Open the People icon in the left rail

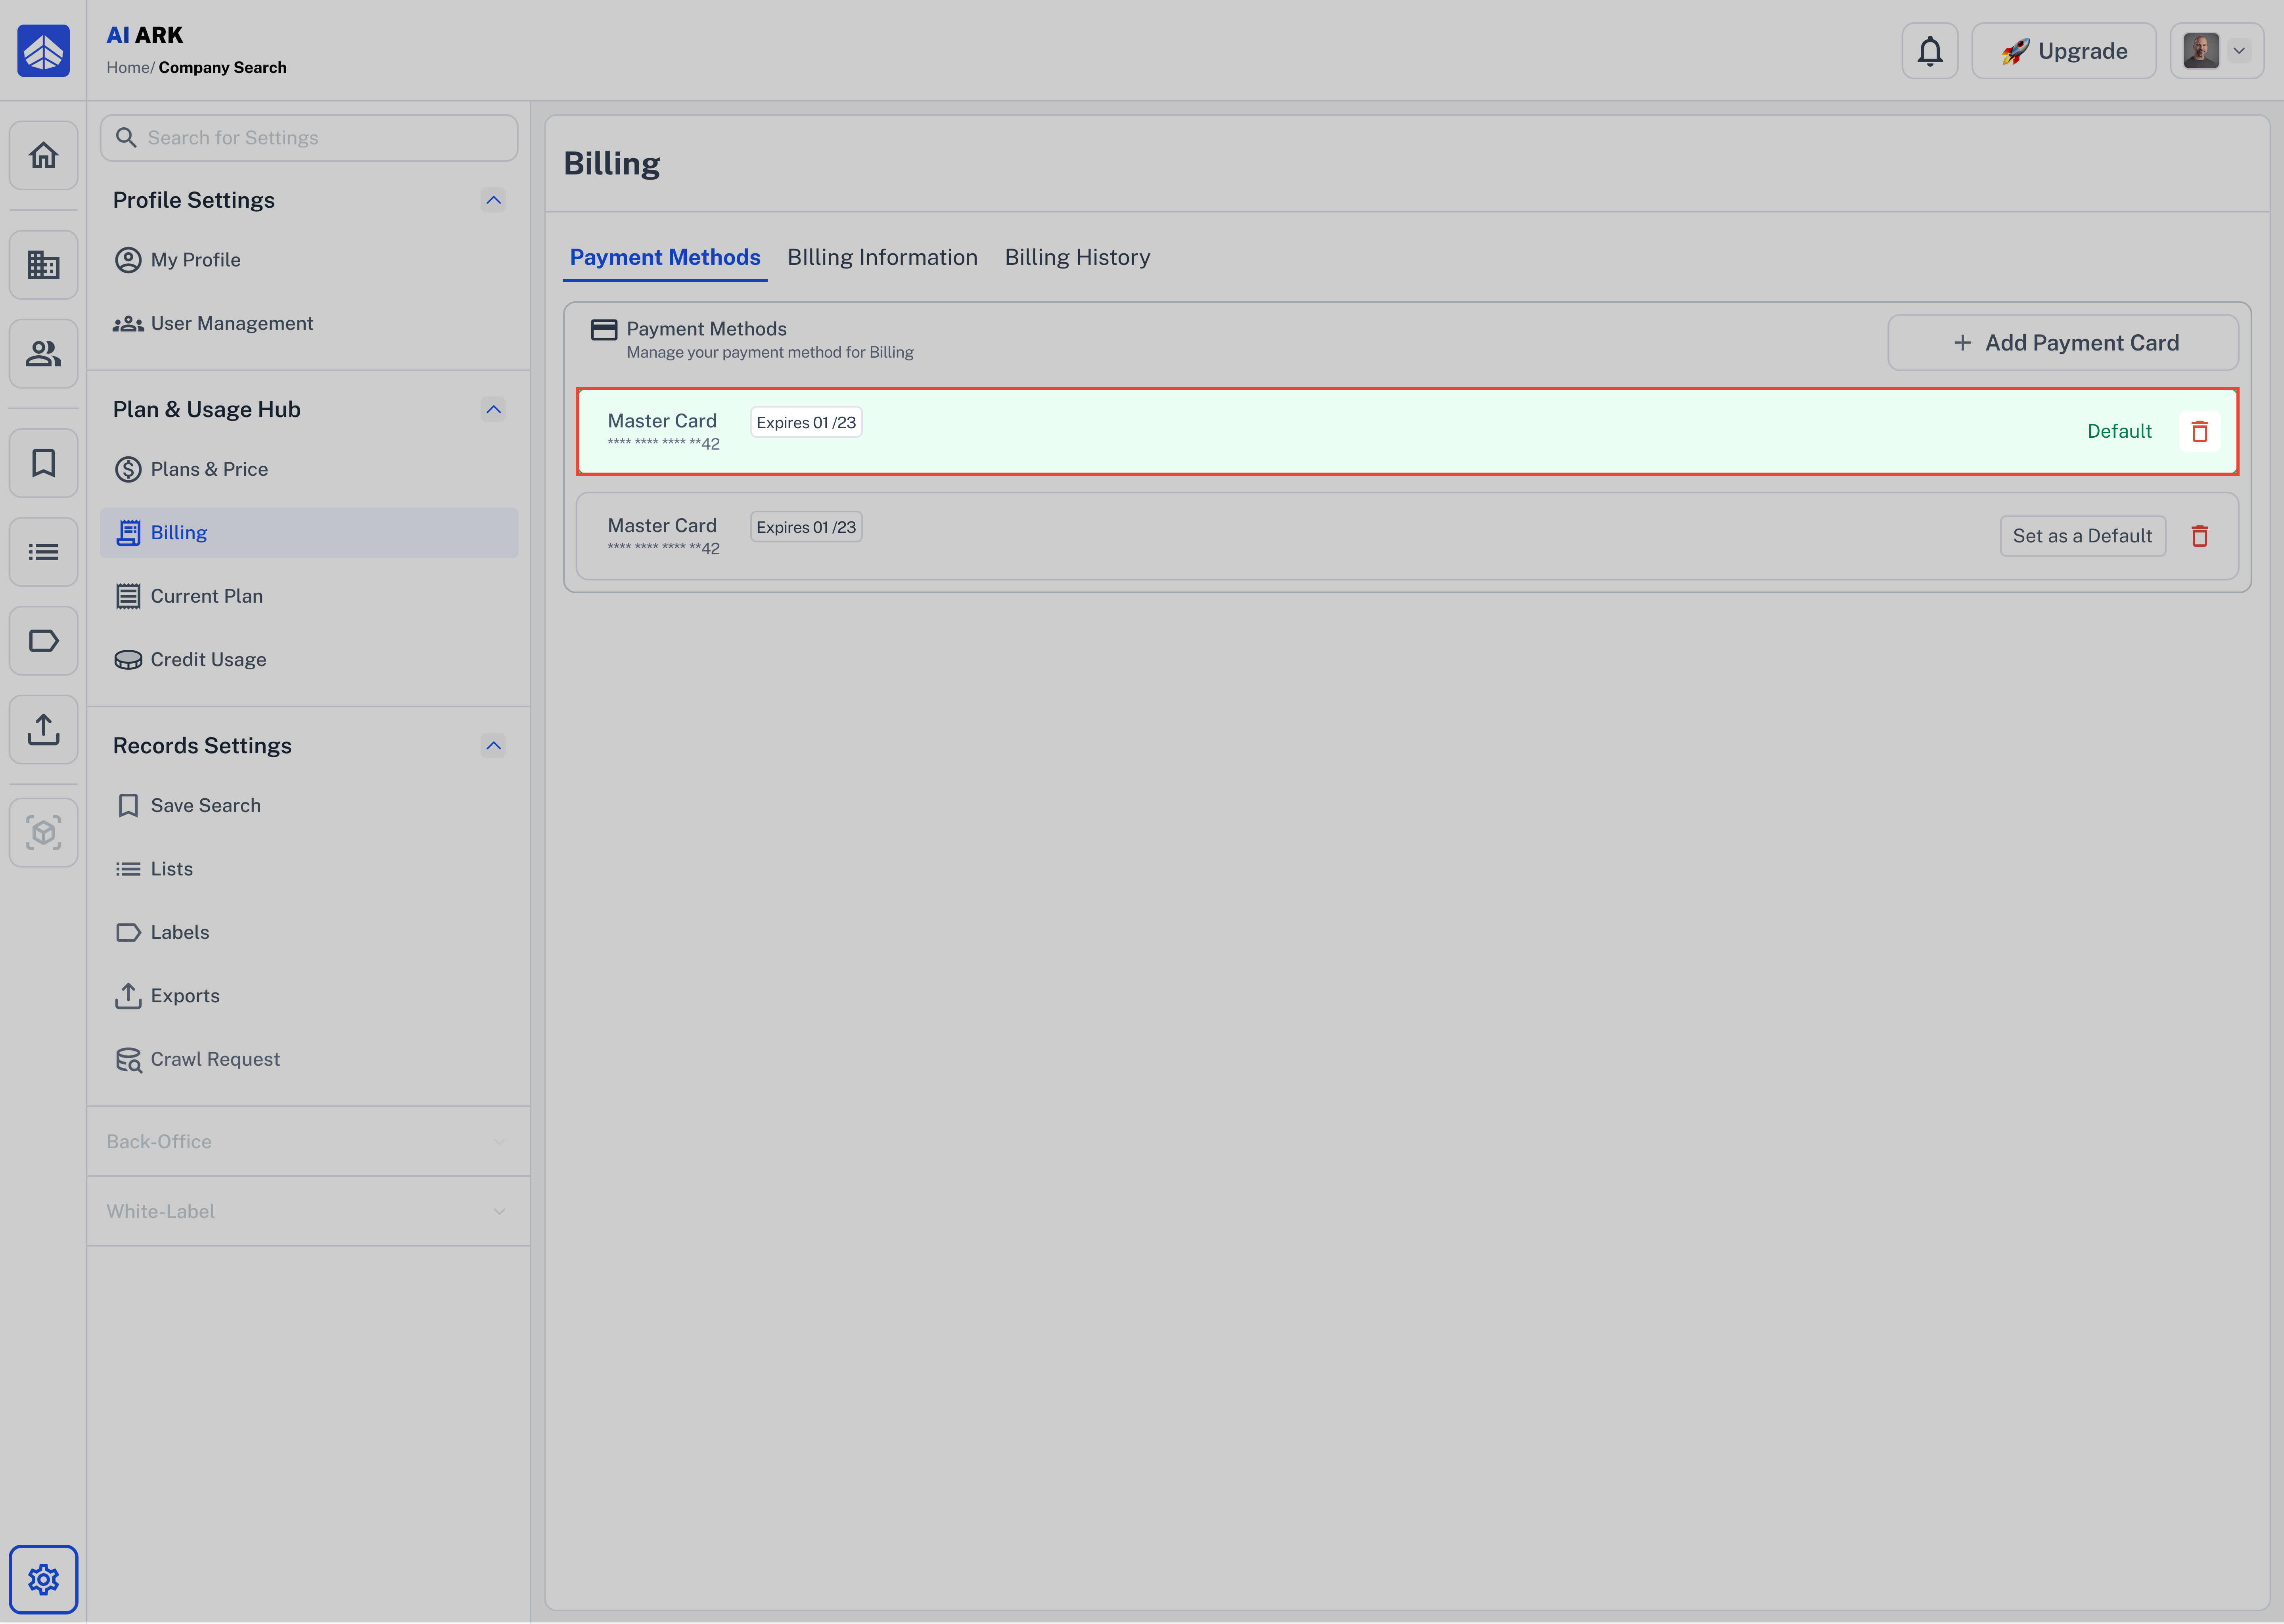43,354
